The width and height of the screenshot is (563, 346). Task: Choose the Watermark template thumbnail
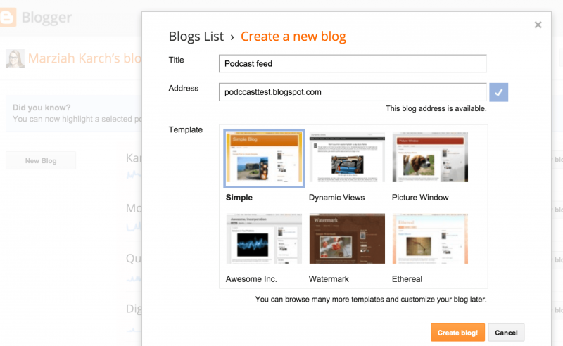347,238
